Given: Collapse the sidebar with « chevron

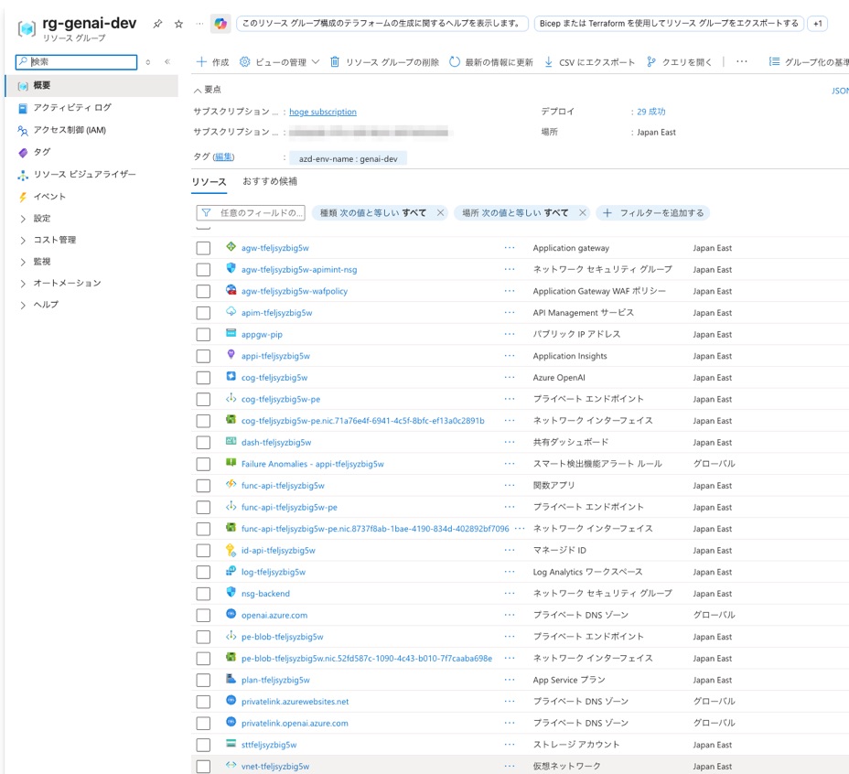Looking at the screenshot, I should coord(167,61).
